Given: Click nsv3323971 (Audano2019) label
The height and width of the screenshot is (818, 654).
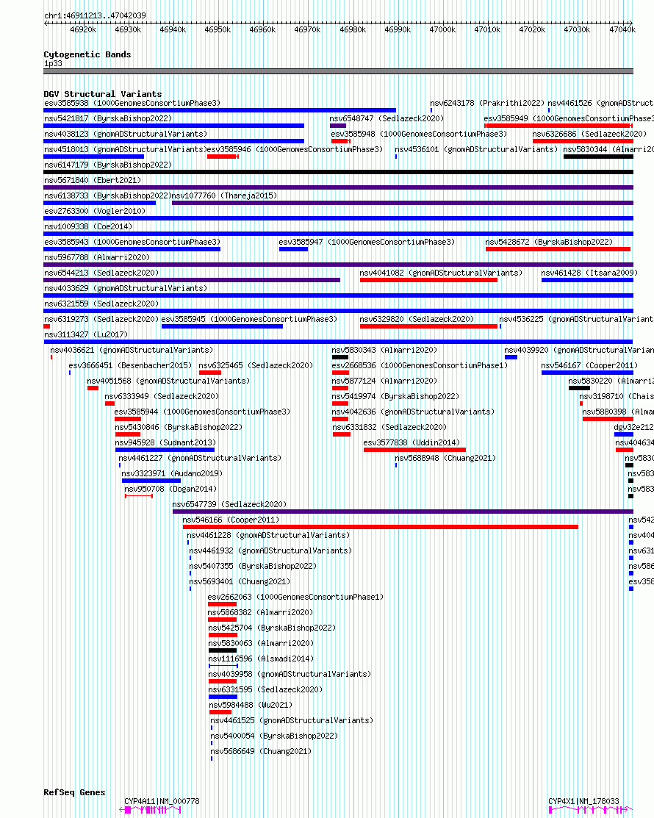Looking at the screenshot, I should click(172, 474).
